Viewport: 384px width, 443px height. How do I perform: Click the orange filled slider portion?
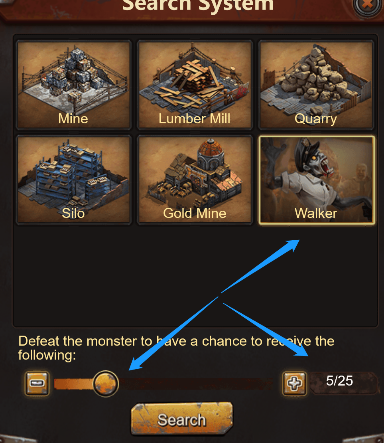click(x=74, y=384)
